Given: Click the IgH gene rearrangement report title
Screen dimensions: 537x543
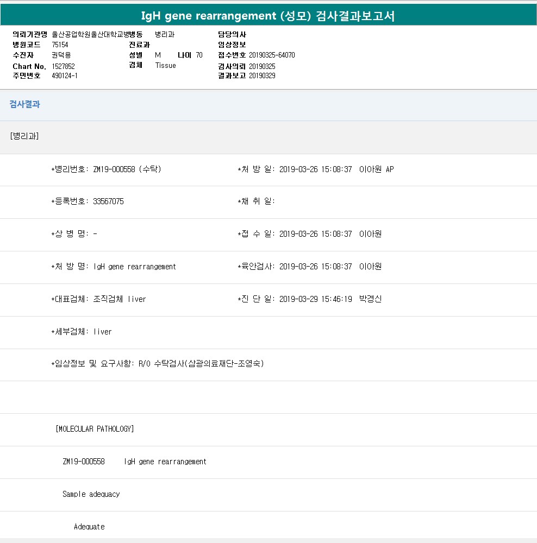Looking at the screenshot, I should pos(268,16).
